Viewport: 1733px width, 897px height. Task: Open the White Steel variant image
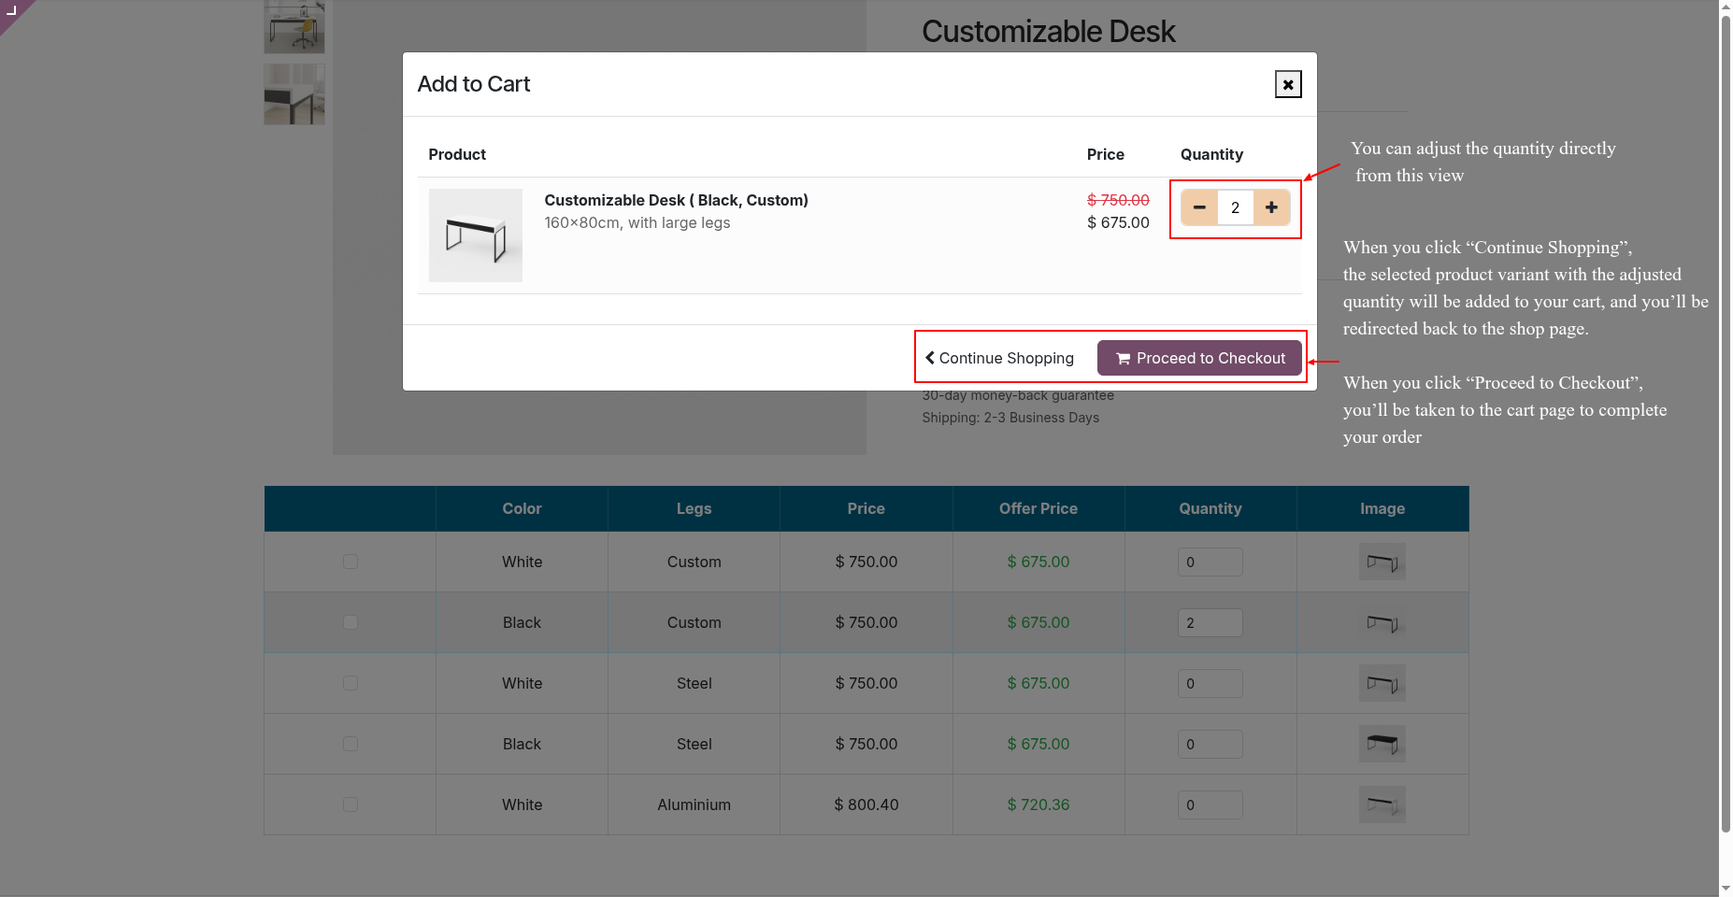tap(1382, 683)
